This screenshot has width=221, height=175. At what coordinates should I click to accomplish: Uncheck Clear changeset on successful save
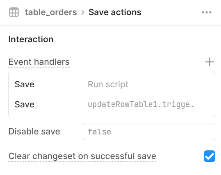(210, 156)
